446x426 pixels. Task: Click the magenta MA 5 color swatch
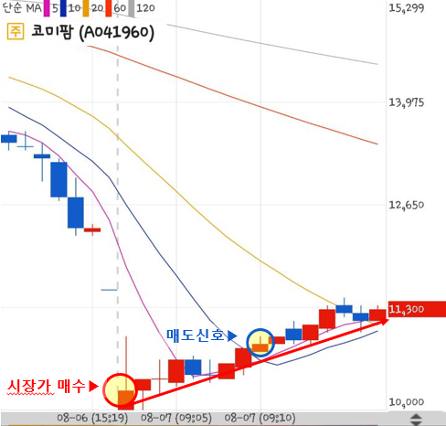(x=47, y=8)
